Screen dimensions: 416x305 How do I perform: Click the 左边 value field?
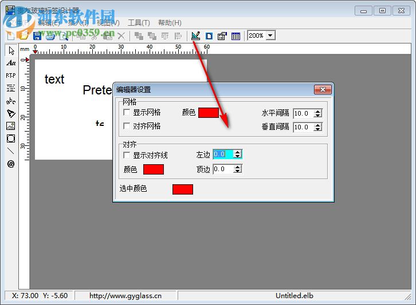(223, 155)
